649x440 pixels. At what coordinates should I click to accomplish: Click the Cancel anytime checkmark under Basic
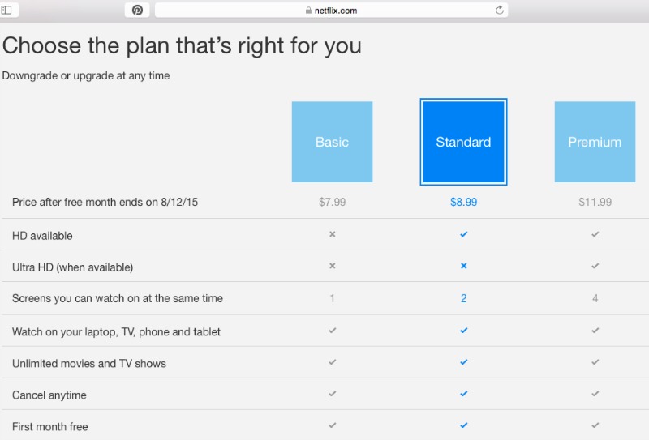(x=332, y=394)
